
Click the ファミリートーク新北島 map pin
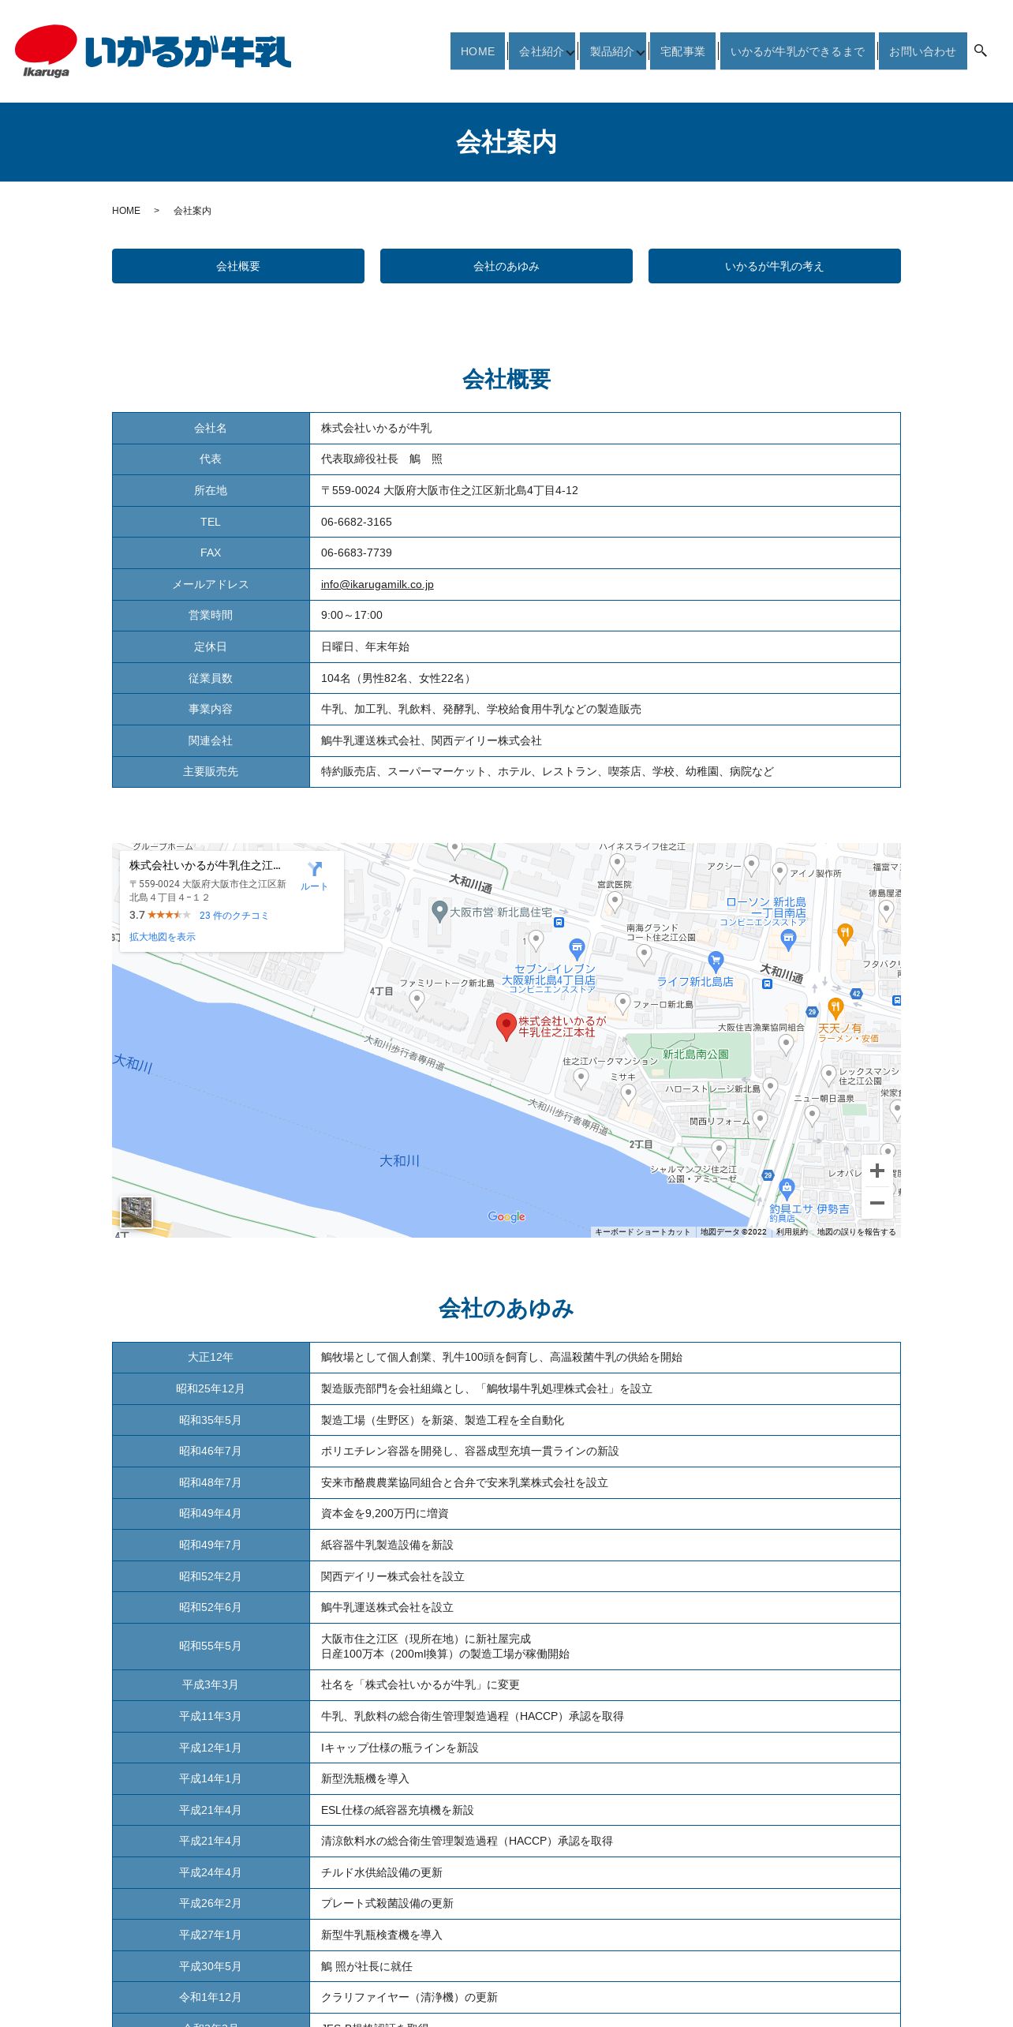tap(417, 1000)
